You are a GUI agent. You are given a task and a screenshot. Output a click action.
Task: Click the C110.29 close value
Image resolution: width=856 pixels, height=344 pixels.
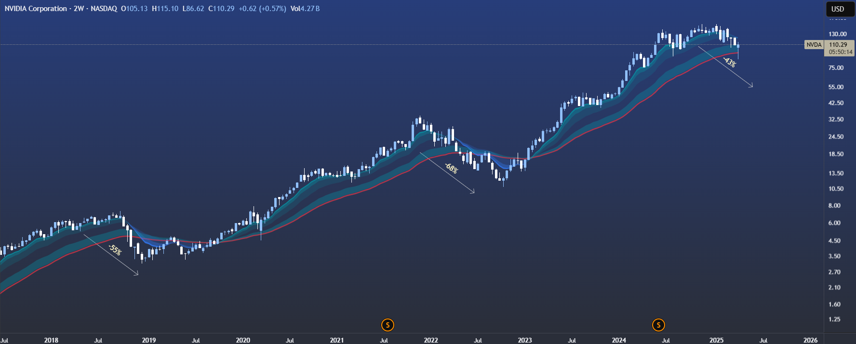(x=221, y=9)
